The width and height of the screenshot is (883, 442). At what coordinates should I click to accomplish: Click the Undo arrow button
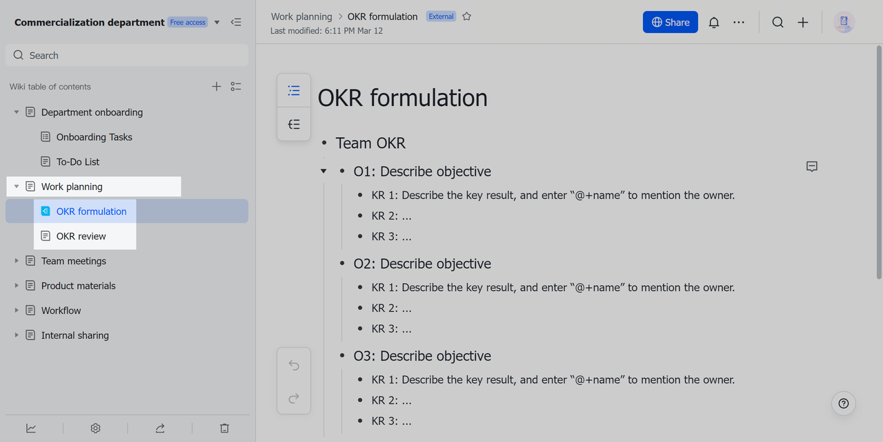pos(294,365)
